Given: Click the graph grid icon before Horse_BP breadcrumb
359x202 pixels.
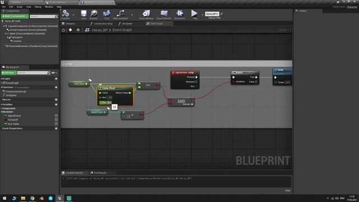Looking at the screenshot, I should (x=88, y=30).
